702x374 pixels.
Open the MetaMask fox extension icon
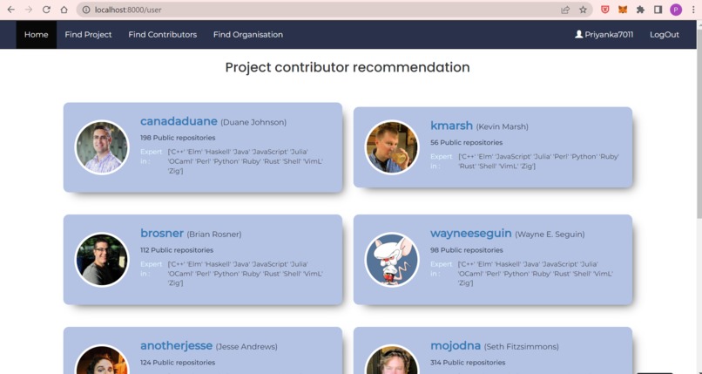623,10
